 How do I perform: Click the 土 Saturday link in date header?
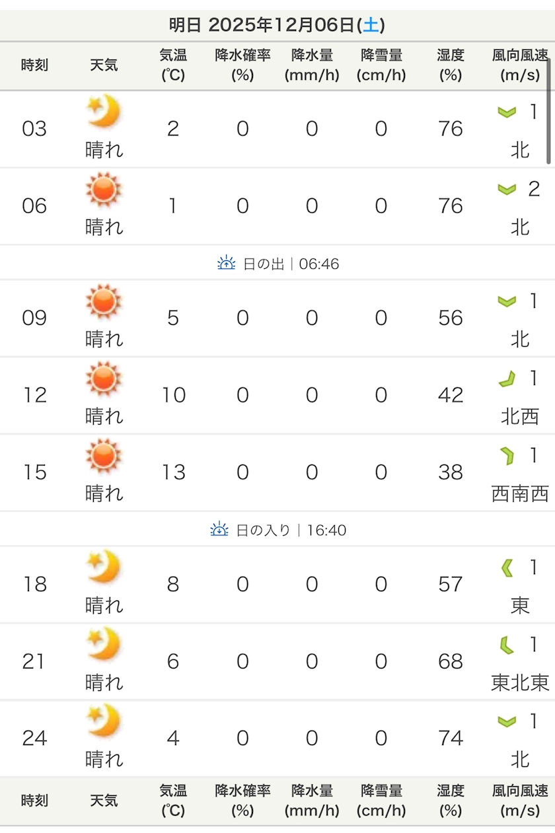point(371,26)
